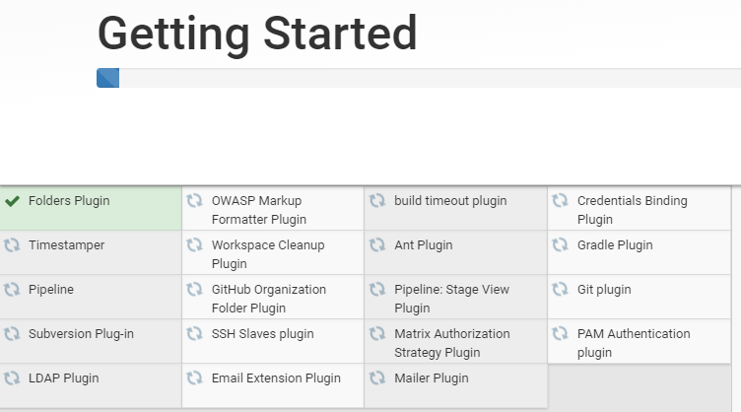Click the Matrix Authorization Strategy Plugin label
Viewport: 741px width, 412px height.
tap(451, 343)
